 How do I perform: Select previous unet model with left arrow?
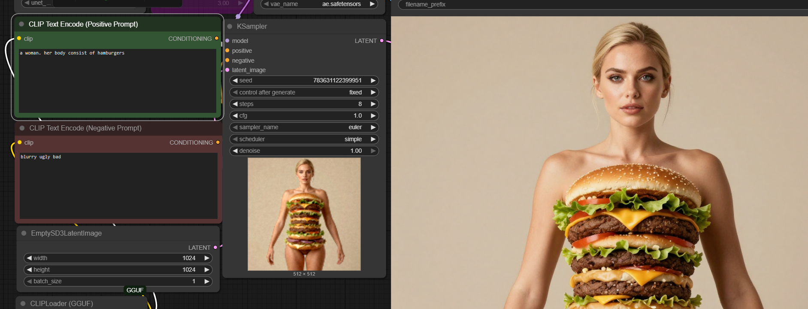point(27,3)
